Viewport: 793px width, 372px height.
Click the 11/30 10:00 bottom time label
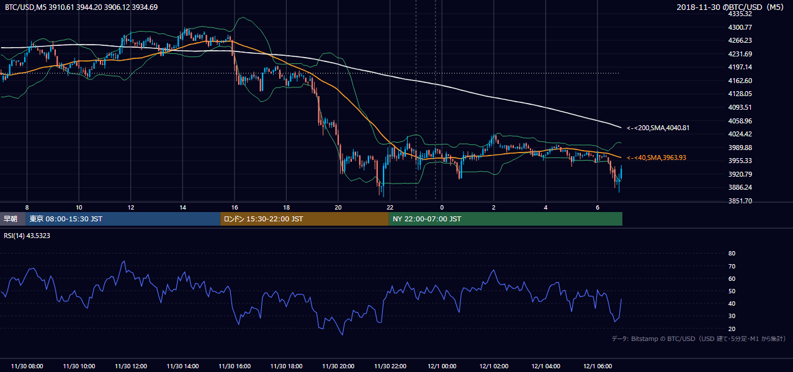[x=79, y=366]
